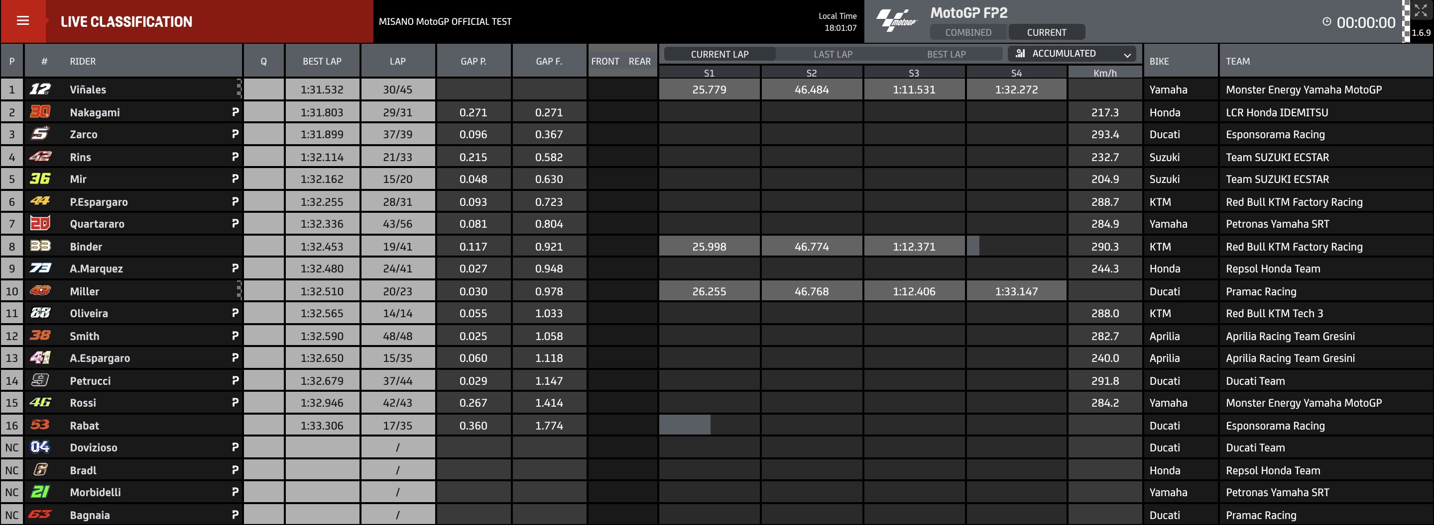This screenshot has width=1434, height=525.
Task: Toggle fullscreen mode icon
Action: [x=1420, y=10]
